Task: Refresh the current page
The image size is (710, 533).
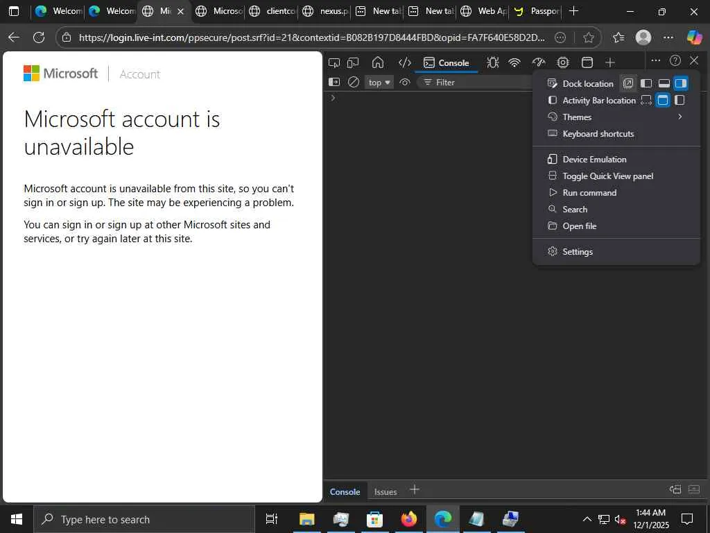Action: point(39,37)
